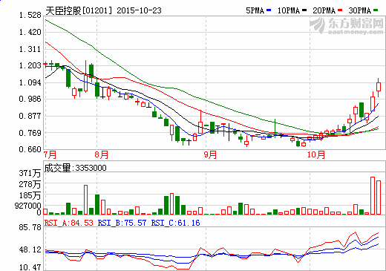
Task: Click the 278万 volume axis label
Action: [x=30, y=184]
